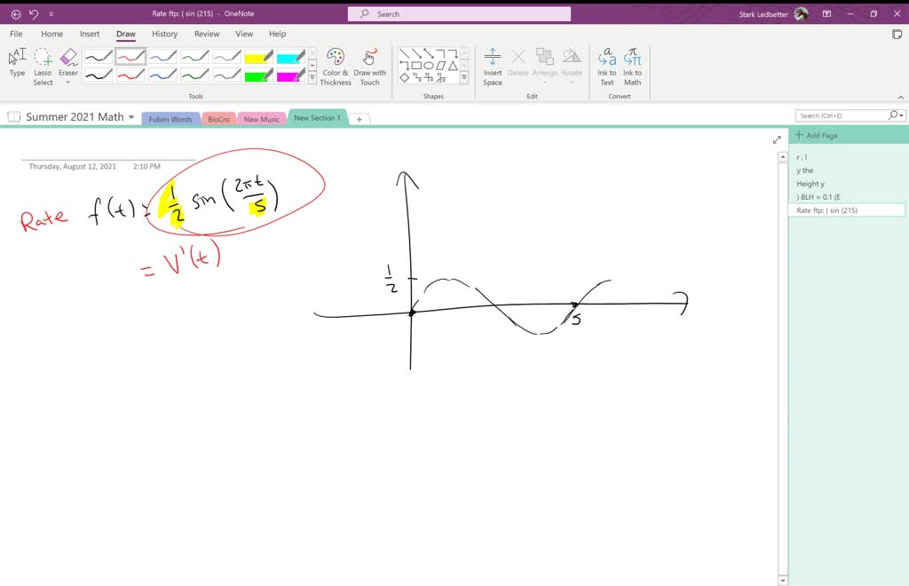Add a new section with plus tab

click(359, 119)
